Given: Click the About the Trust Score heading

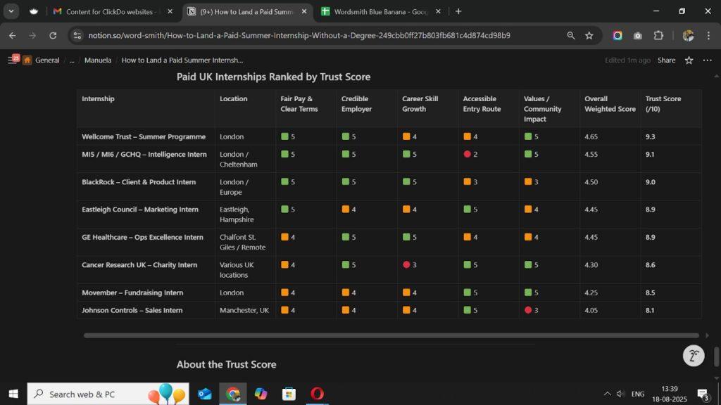Looking at the screenshot, I should click(x=226, y=364).
